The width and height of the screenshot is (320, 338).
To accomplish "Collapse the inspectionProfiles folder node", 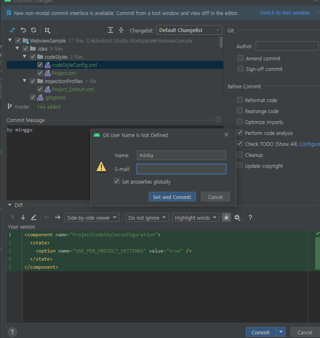I will coord(25,81).
